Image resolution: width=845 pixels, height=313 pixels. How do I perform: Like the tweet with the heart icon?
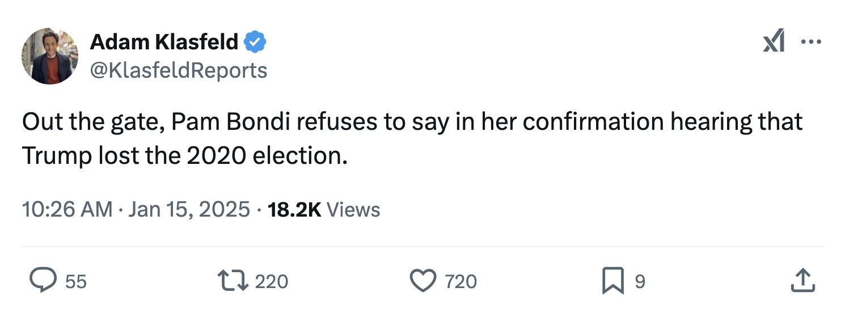coord(422,281)
